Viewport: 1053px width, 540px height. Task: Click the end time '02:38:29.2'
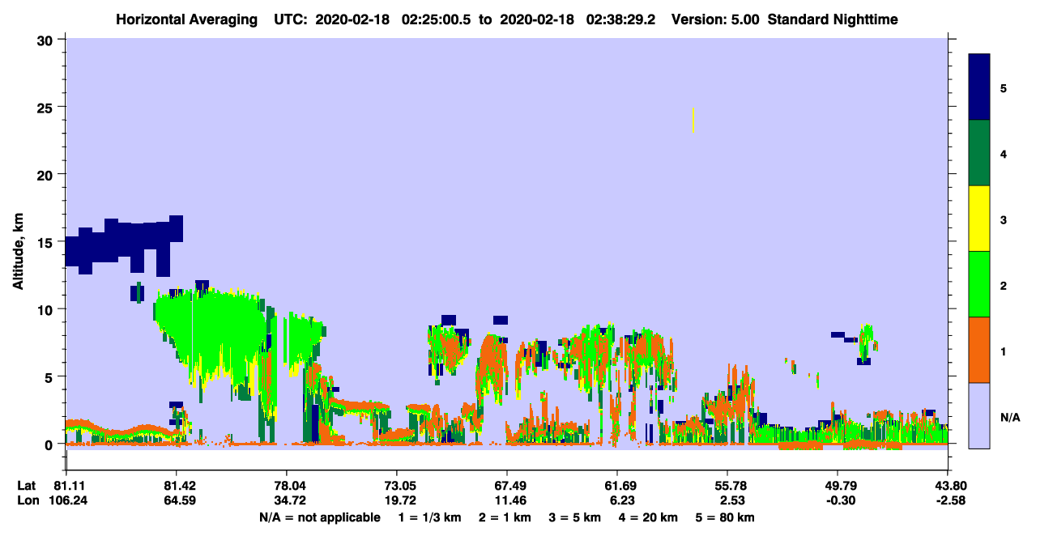point(613,19)
